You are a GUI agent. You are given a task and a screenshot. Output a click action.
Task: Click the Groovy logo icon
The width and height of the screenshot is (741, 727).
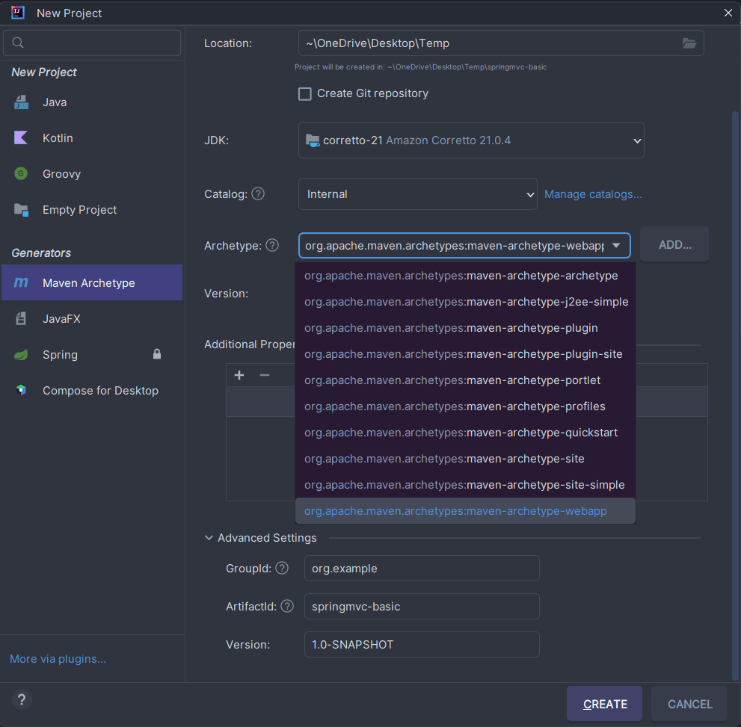tap(21, 174)
